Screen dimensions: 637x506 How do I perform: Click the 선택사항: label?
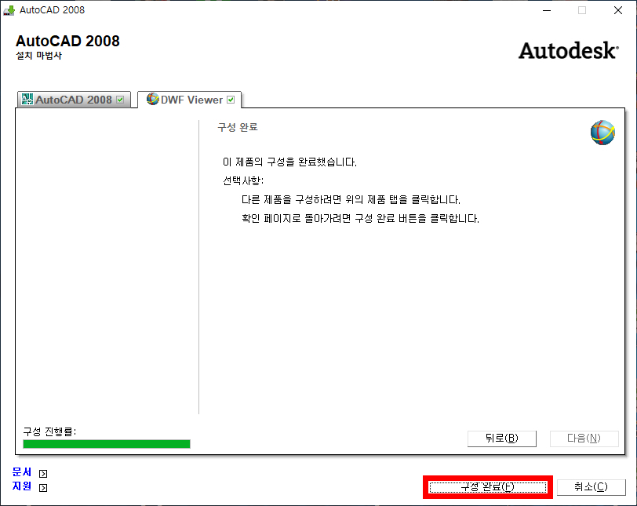243,180
